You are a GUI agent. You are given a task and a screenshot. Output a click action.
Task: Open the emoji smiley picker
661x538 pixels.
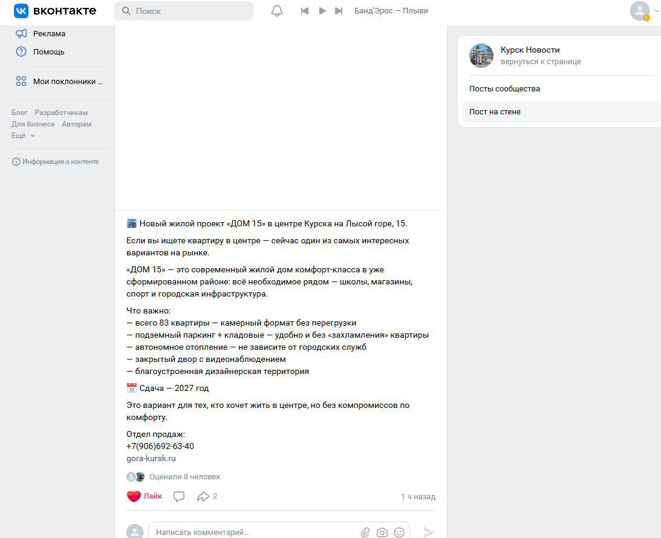(x=399, y=533)
